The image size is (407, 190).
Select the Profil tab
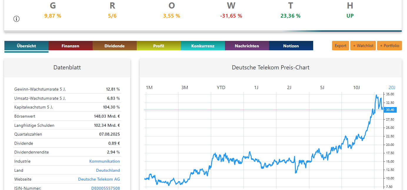click(x=159, y=46)
